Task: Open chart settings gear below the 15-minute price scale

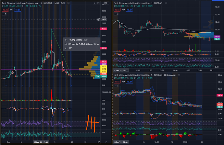Action: (106, 142)
